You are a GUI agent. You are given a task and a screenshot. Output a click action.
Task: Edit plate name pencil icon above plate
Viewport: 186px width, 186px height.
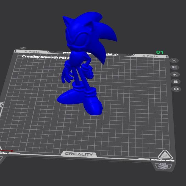click(23, 48)
